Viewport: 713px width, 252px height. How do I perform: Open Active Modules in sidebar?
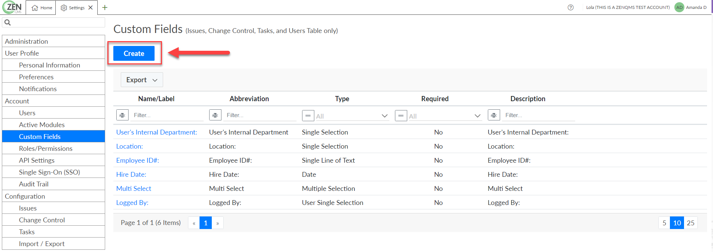[x=54, y=125]
